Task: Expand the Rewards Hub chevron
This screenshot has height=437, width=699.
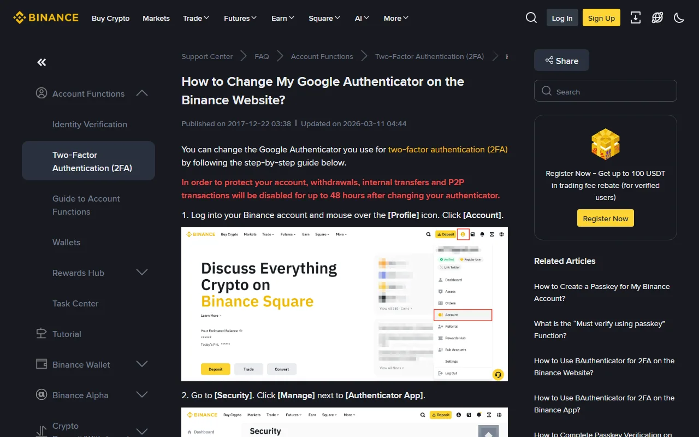Action: 142,273
